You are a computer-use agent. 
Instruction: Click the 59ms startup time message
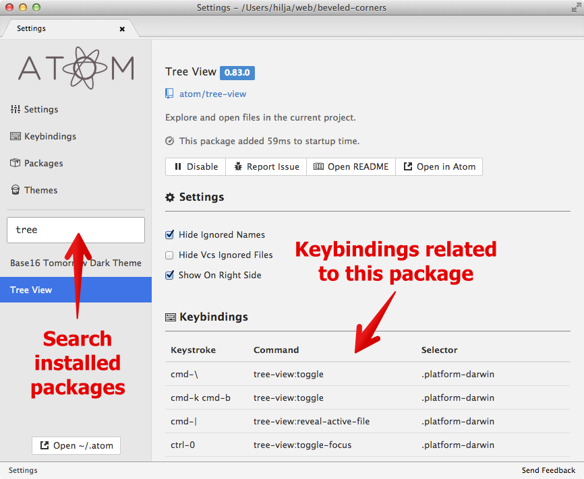click(x=269, y=141)
